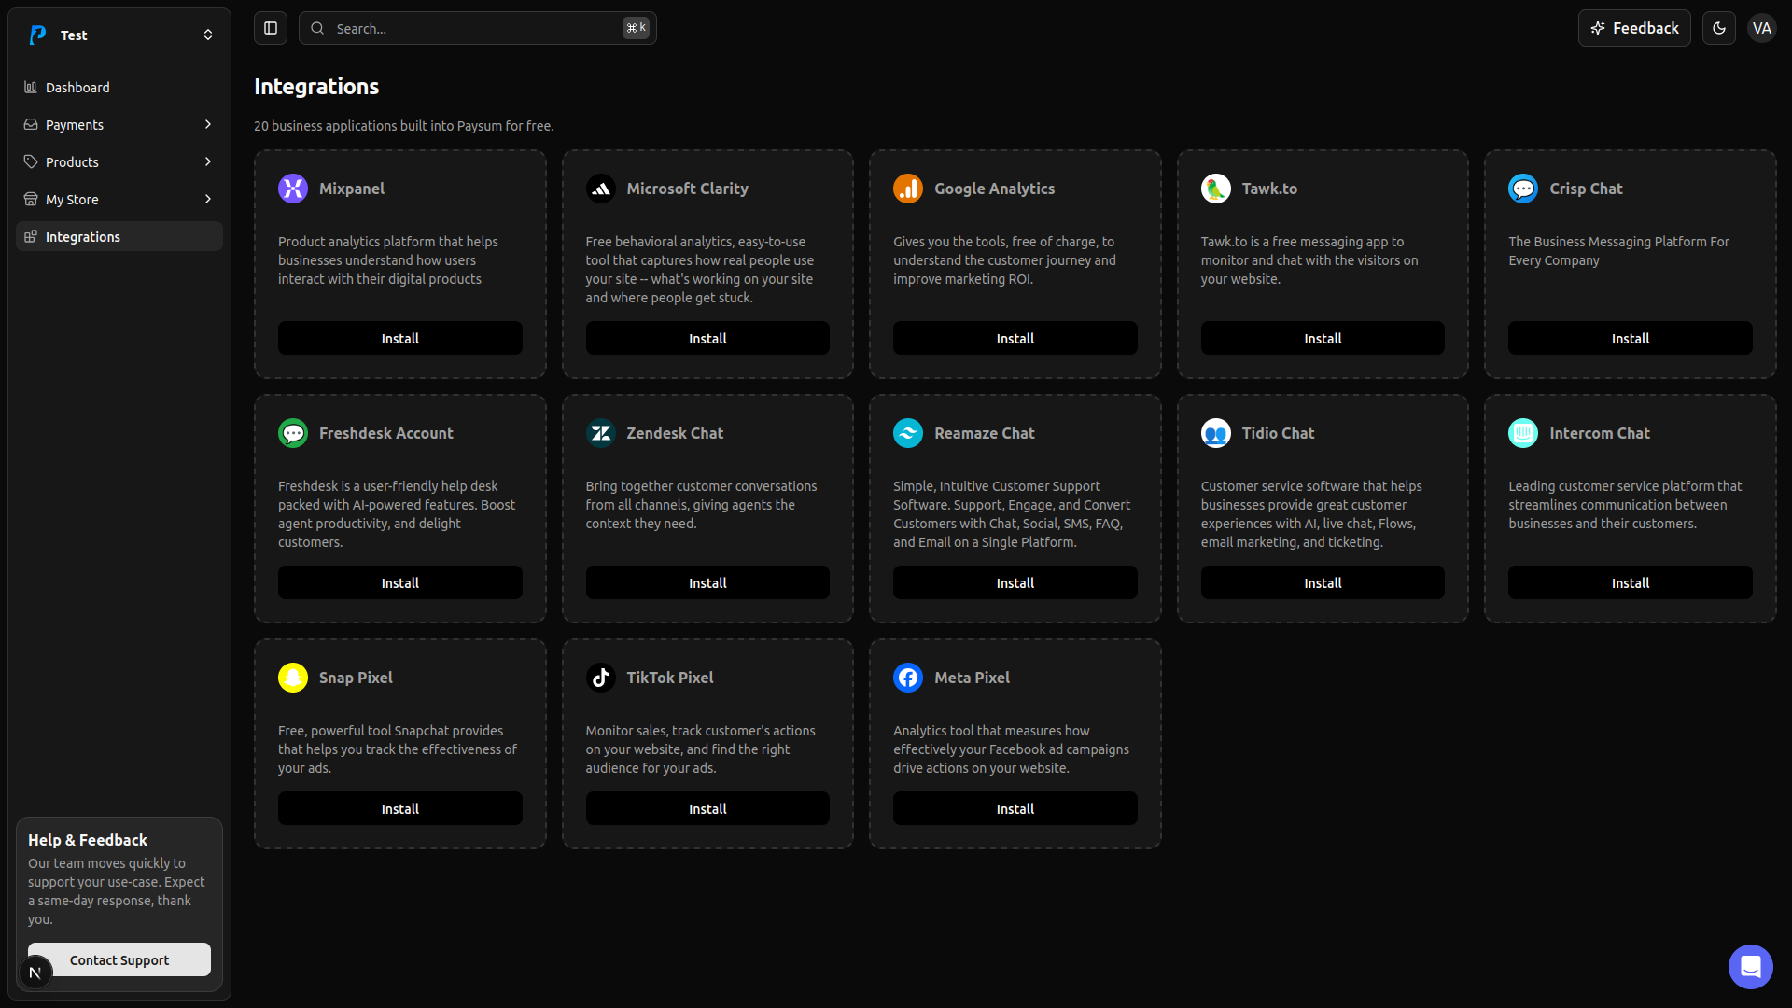1792x1008 pixels.
Task: Install Google Analytics
Action: pyautogui.click(x=1015, y=338)
